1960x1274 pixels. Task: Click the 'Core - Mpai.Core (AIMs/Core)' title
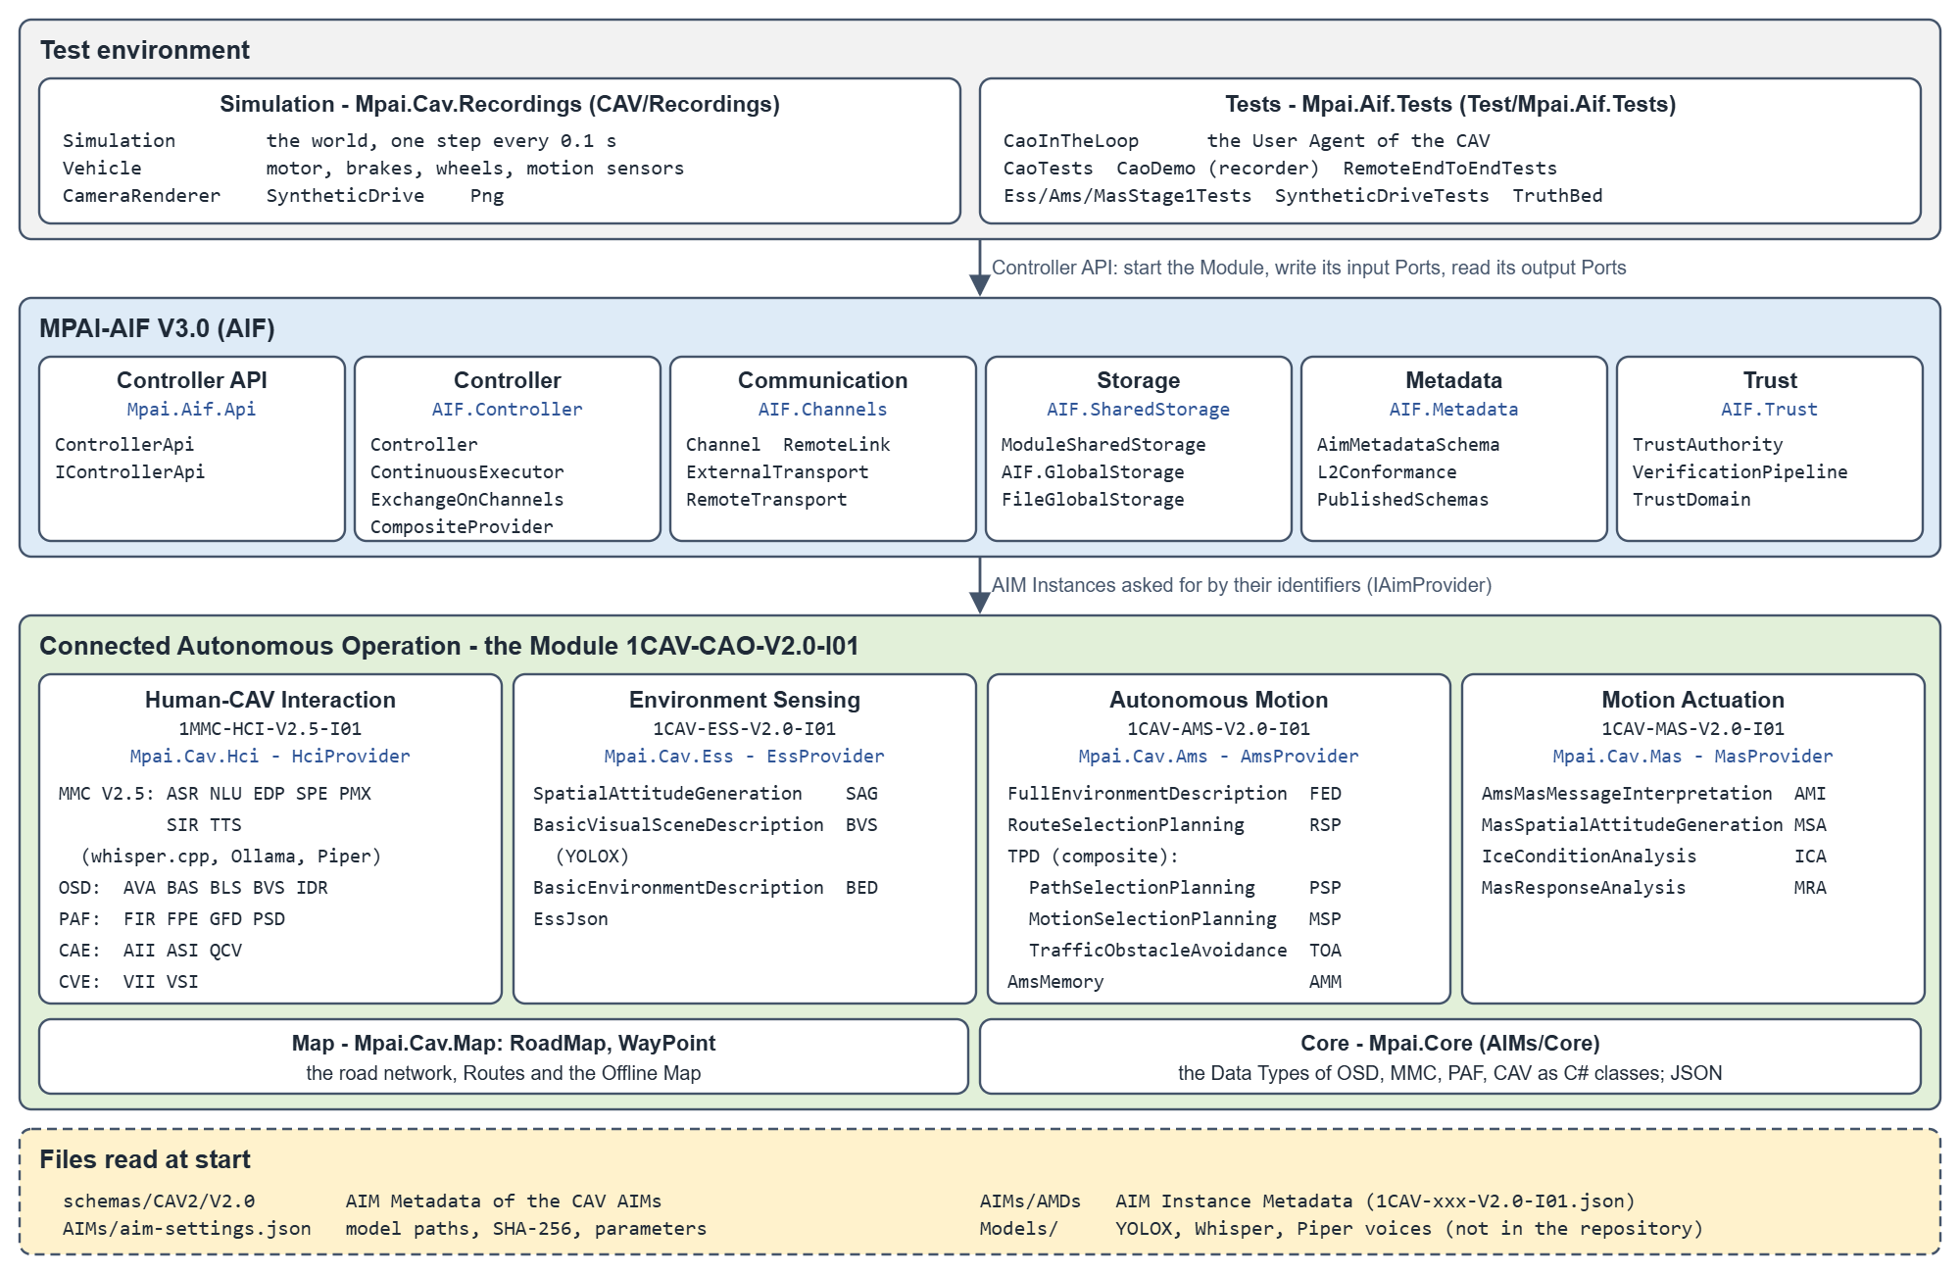pos(1450,1044)
